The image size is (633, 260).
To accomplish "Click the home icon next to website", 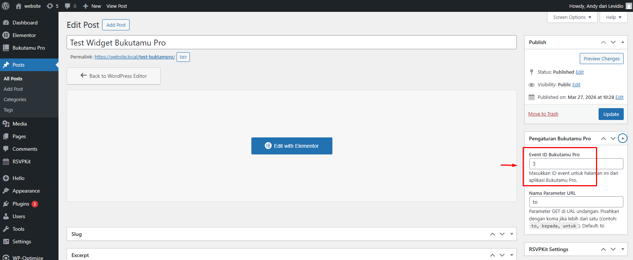I will point(19,6).
